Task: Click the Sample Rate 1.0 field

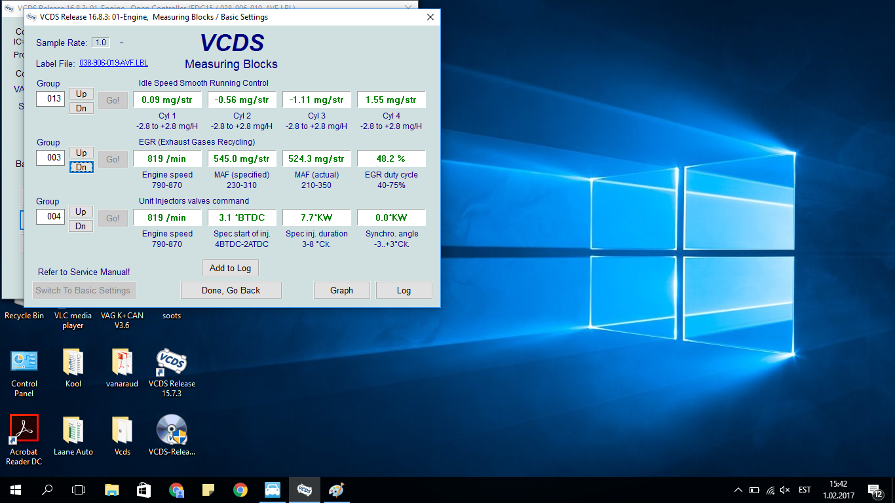Action: pyautogui.click(x=100, y=43)
